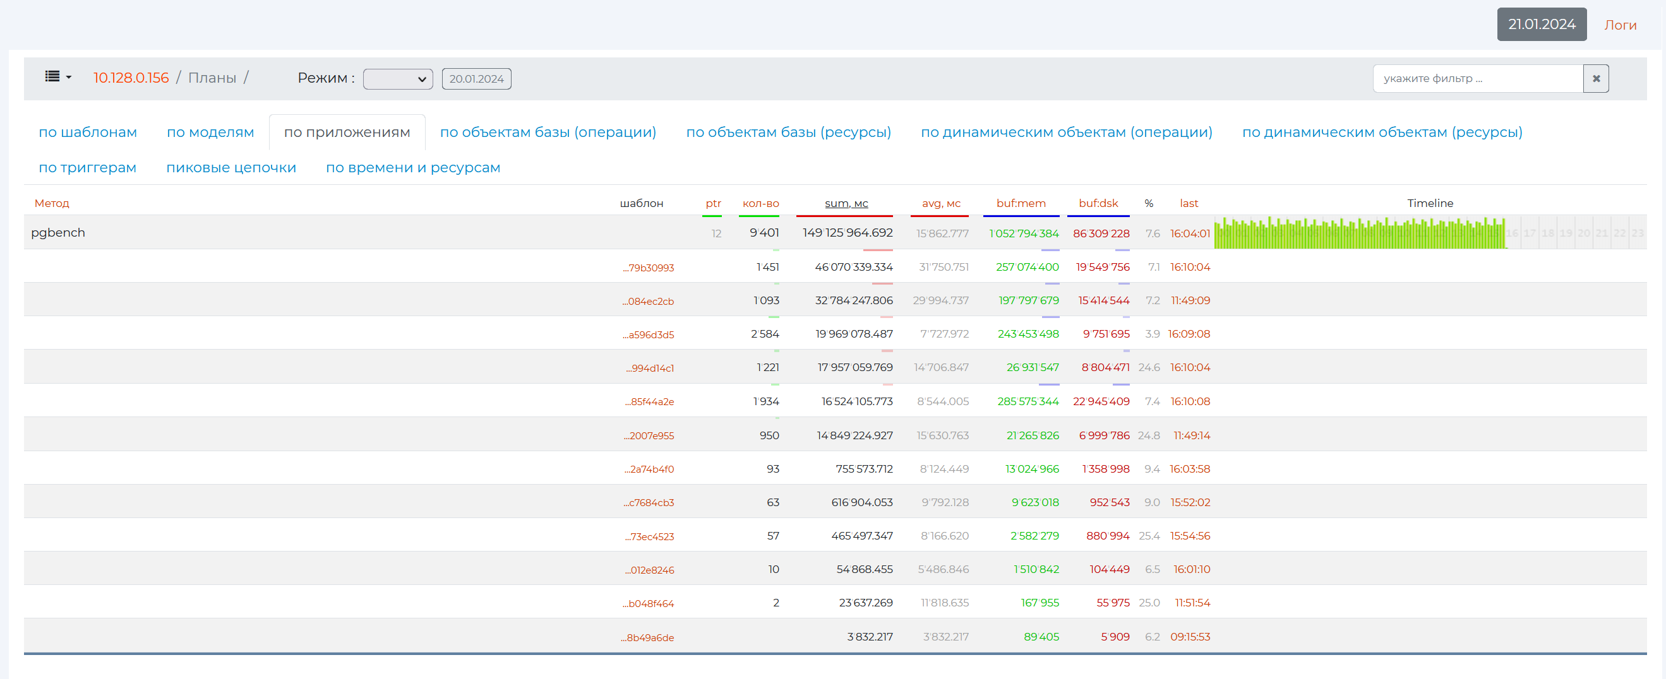Open the list menu icon dropdown
1666x679 pixels.
click(57, 78)
